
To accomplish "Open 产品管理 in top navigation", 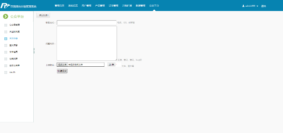I will (100, 6).
